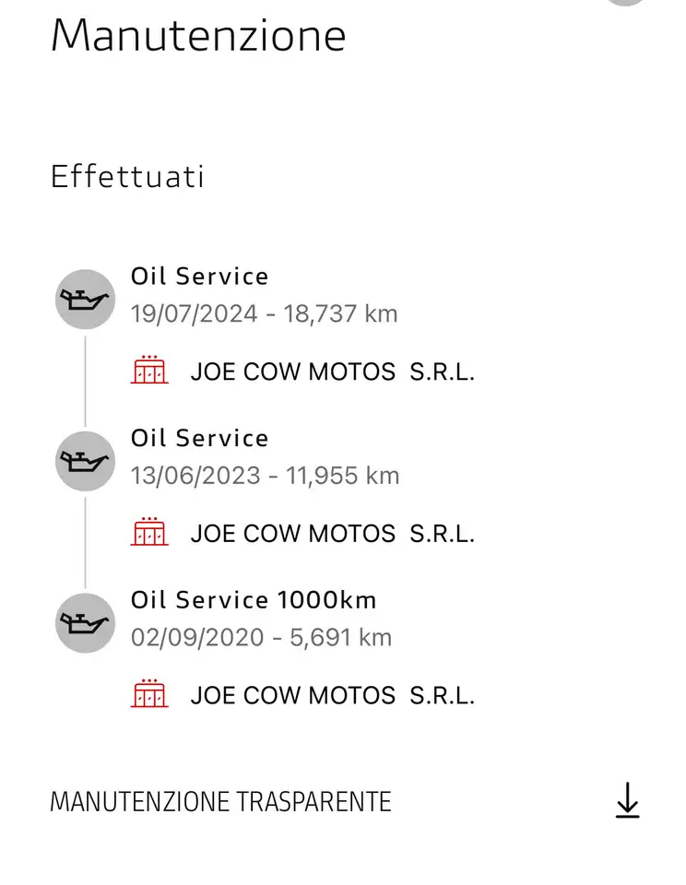This screenshot has height=885, width=686.
Task: Tap the 02/09/2020 - 5,691 km date line
Action: point(262,638)
